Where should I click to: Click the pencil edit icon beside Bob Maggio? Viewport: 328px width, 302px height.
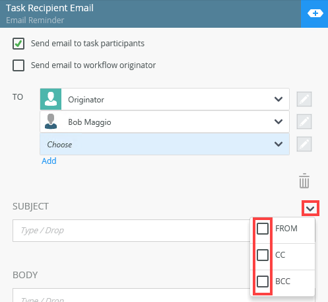click(x=304, y=122)
